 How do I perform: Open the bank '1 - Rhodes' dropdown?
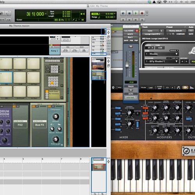[162, 54]
